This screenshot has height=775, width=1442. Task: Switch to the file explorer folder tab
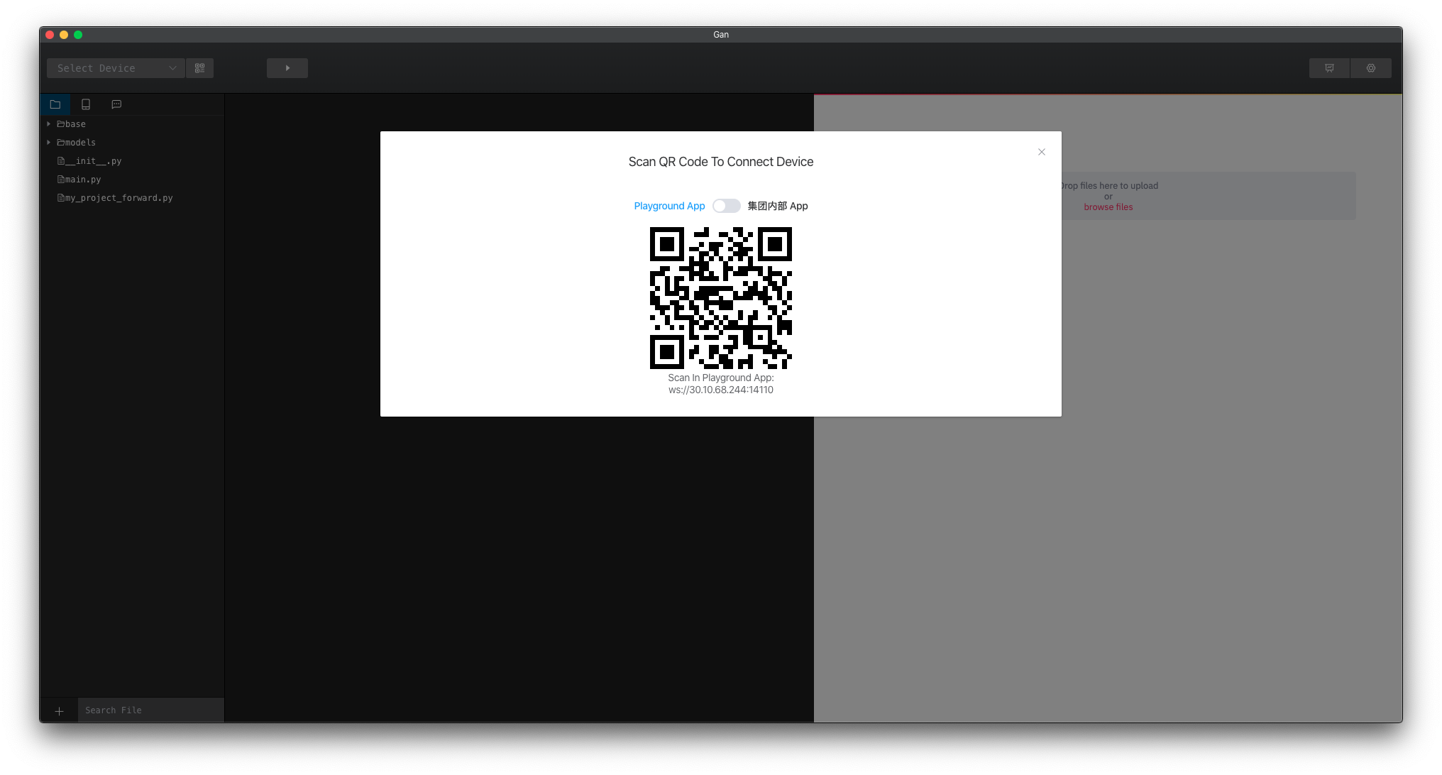click(x=55, y=104)
